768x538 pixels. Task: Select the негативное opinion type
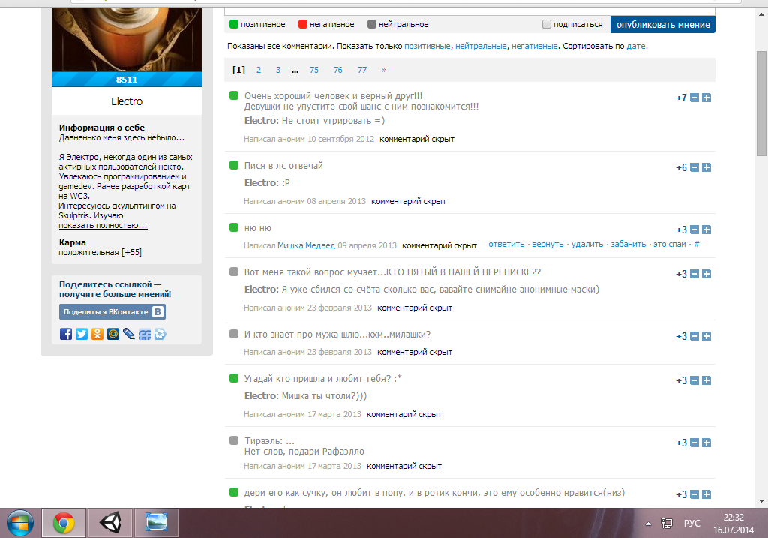tap(326, 24)
